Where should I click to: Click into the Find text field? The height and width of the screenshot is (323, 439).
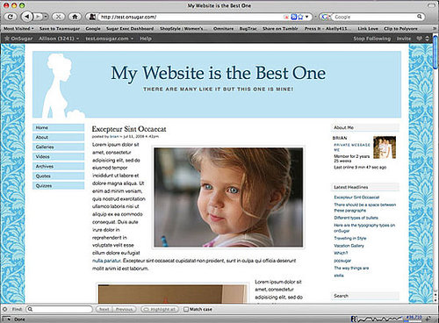[59, 309]
